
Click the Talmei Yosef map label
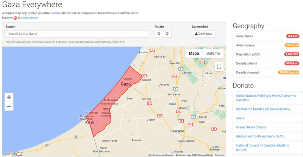(109, 141)
